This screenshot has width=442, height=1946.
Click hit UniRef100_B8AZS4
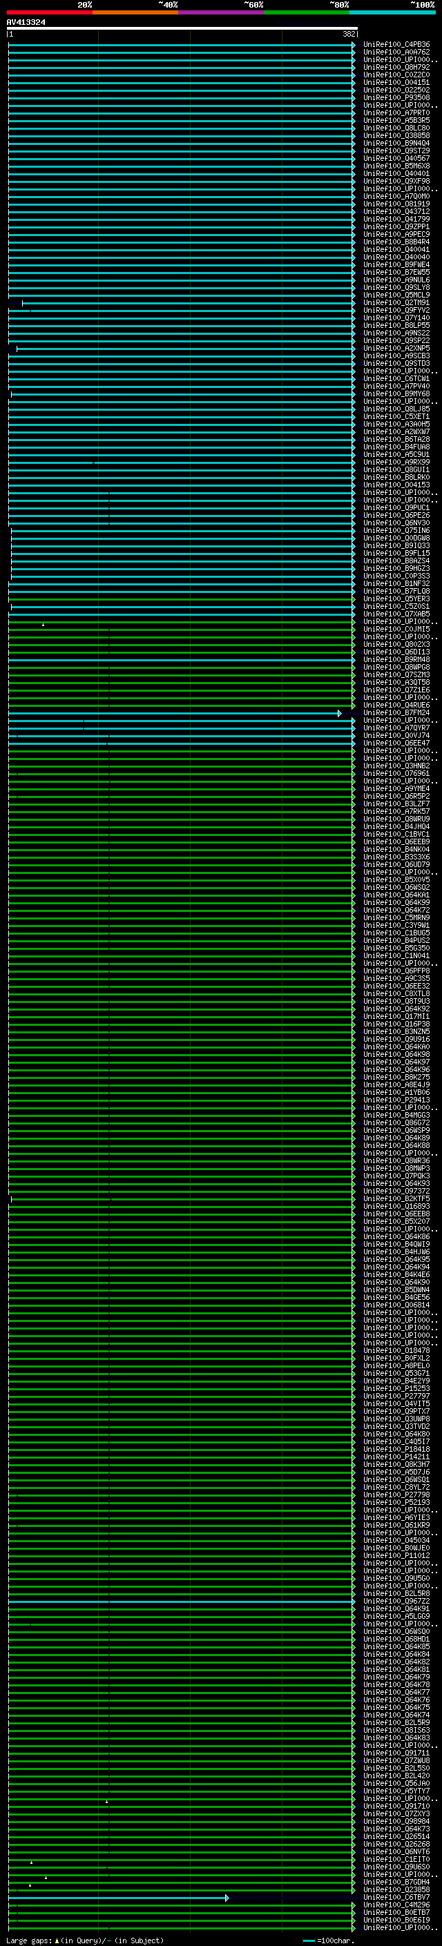(x=396, y=561)
